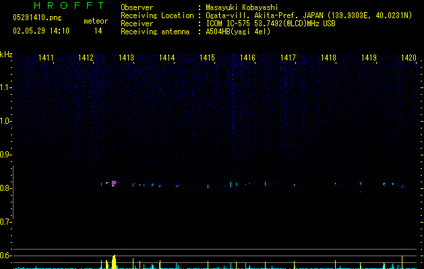Screen dimensions: 424x269
Task: Click the 1419 time axis label
Action: 369,58
